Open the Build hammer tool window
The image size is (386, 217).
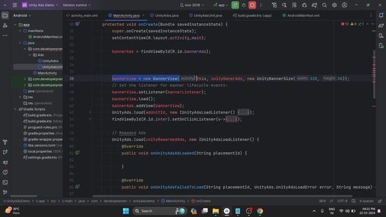5,142
